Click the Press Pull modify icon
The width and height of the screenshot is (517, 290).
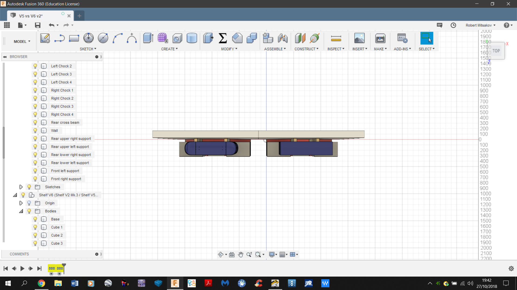point(208,38)
